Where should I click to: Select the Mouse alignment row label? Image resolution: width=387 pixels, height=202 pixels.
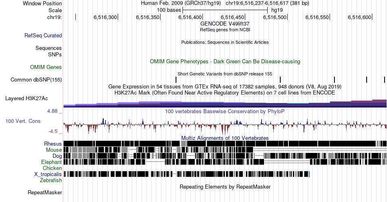click(x=54, y=150)
